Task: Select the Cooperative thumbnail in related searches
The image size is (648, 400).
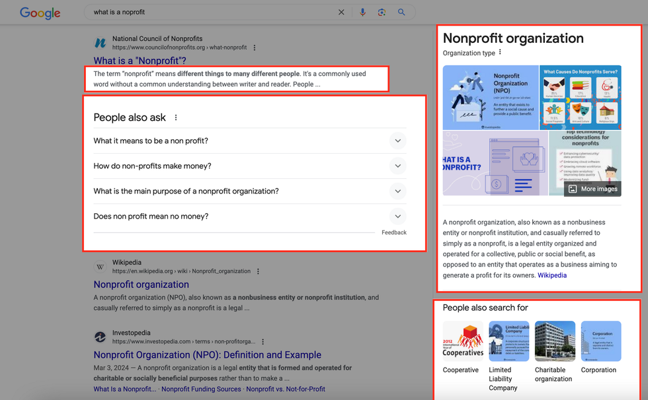Action: [x=463, y=341]
